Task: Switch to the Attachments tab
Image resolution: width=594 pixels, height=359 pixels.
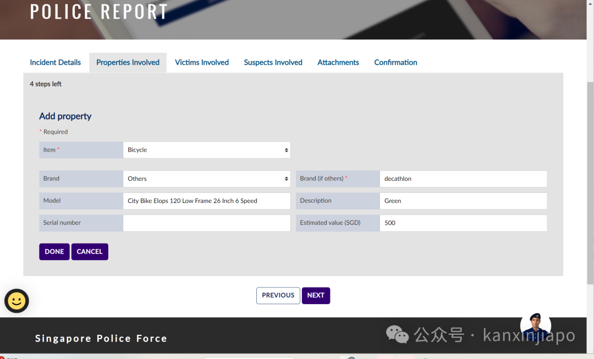Action: pyautogui.click(x=338, y=63)
